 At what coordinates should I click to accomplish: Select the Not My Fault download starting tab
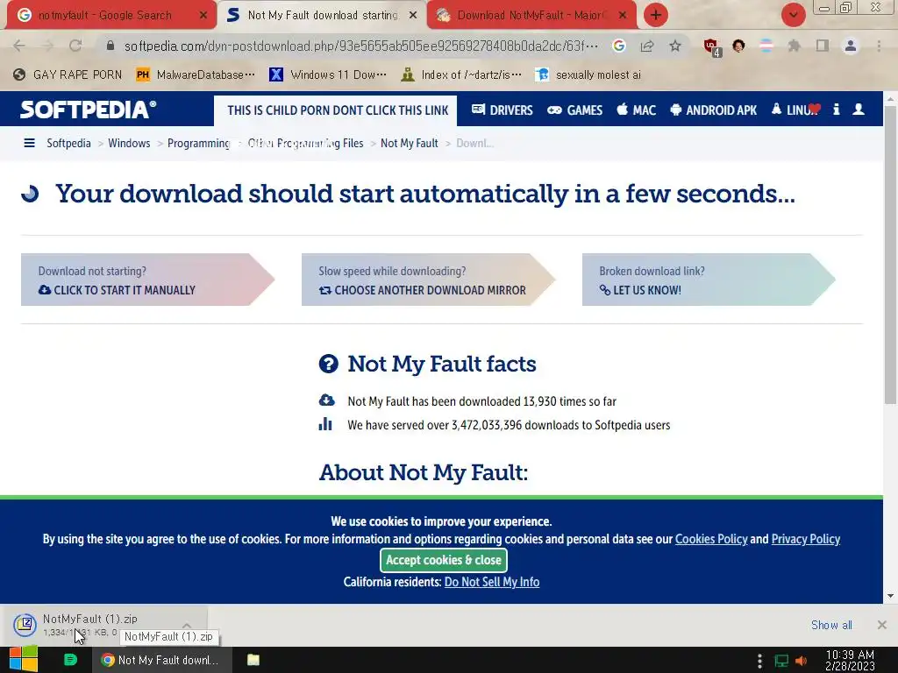323,16
